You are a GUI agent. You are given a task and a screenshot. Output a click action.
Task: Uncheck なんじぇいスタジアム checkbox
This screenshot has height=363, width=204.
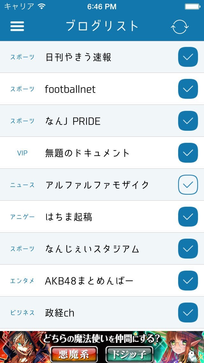tap(188, 249)
